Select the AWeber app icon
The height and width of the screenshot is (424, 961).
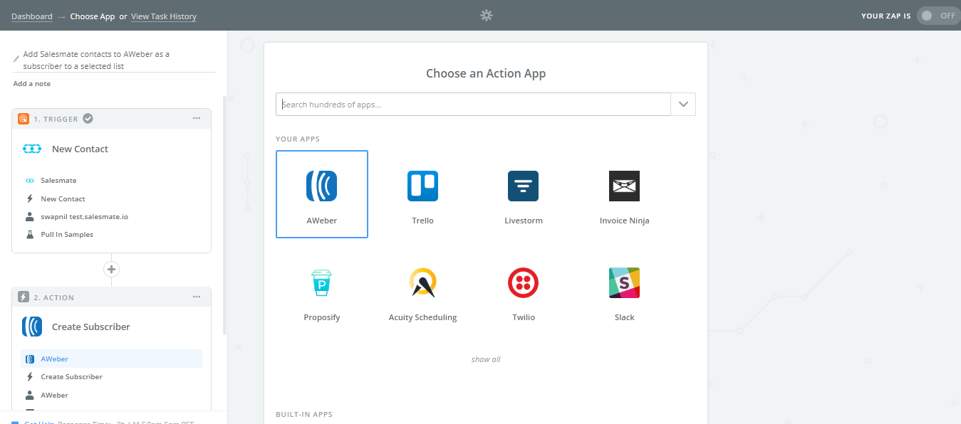point(321,186)
